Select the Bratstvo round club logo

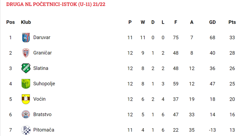(x=26, y=114)
